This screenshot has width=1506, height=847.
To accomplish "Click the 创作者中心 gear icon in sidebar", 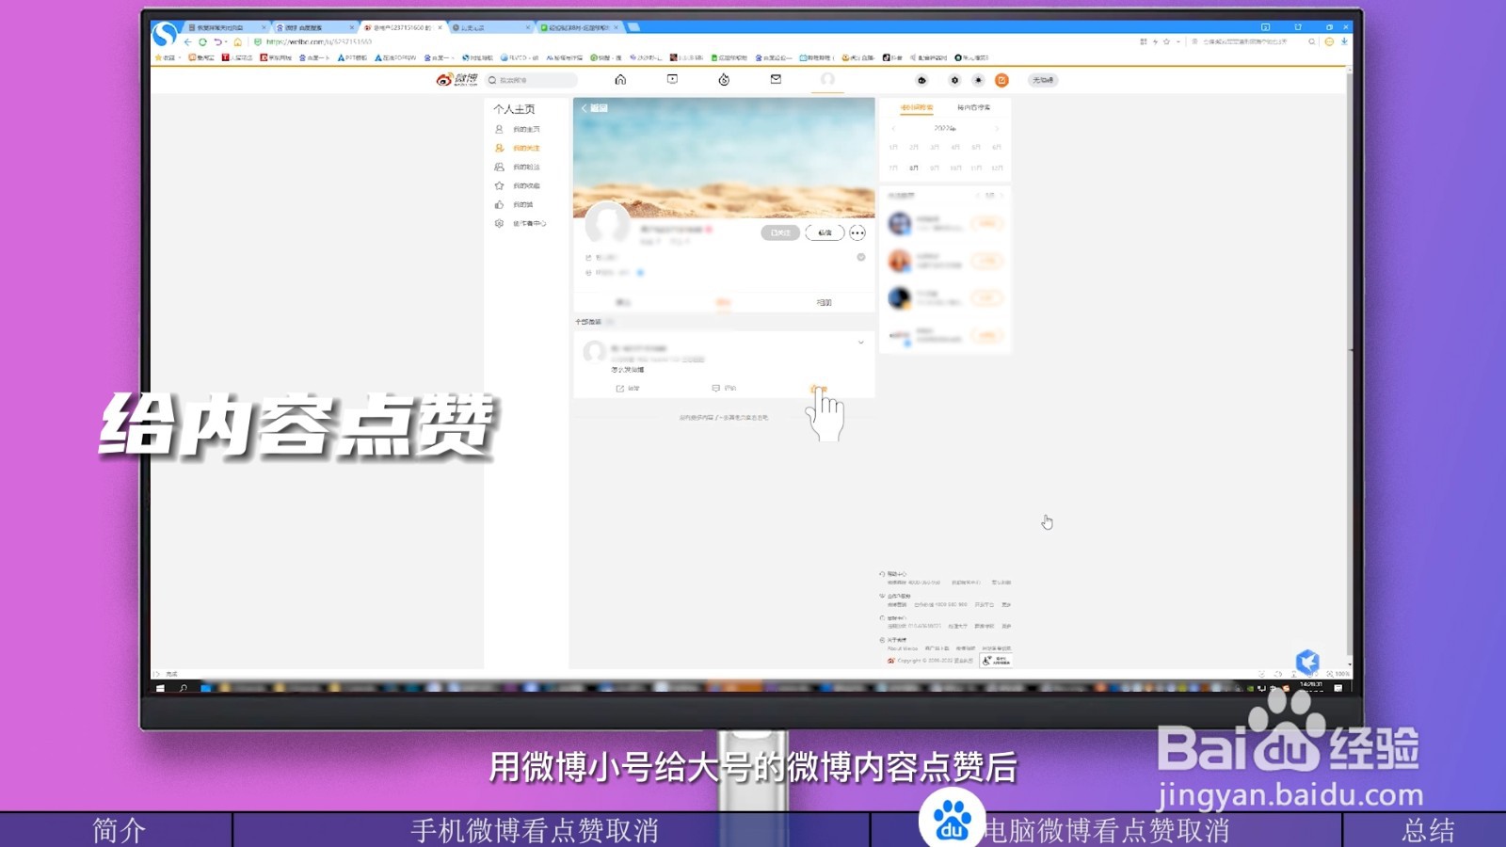I will (499, 223).
